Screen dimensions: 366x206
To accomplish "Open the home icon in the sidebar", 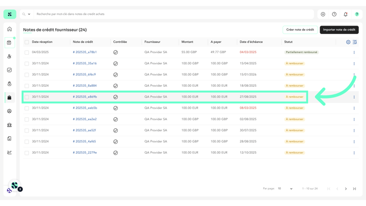I will coord(10,29).
